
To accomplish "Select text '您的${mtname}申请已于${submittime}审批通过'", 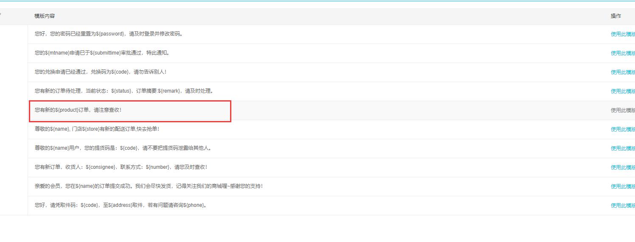I will pos(89,53).
